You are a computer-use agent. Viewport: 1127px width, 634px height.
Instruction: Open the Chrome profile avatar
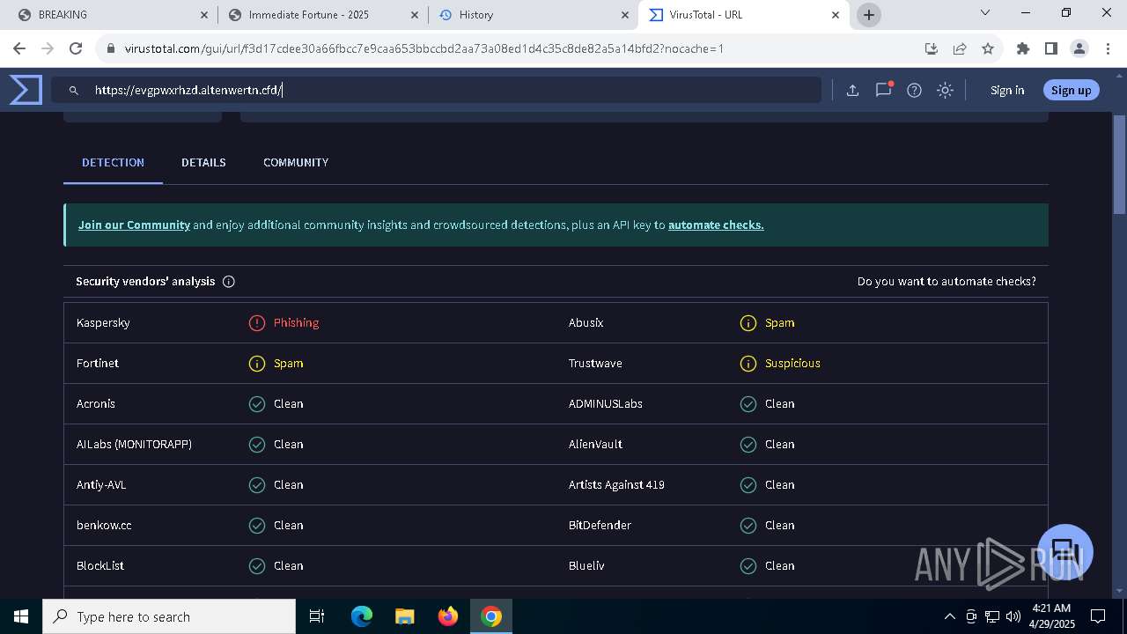pos(1079,48)
